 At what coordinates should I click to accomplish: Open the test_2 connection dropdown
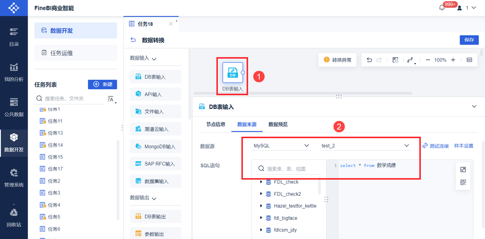365,146
